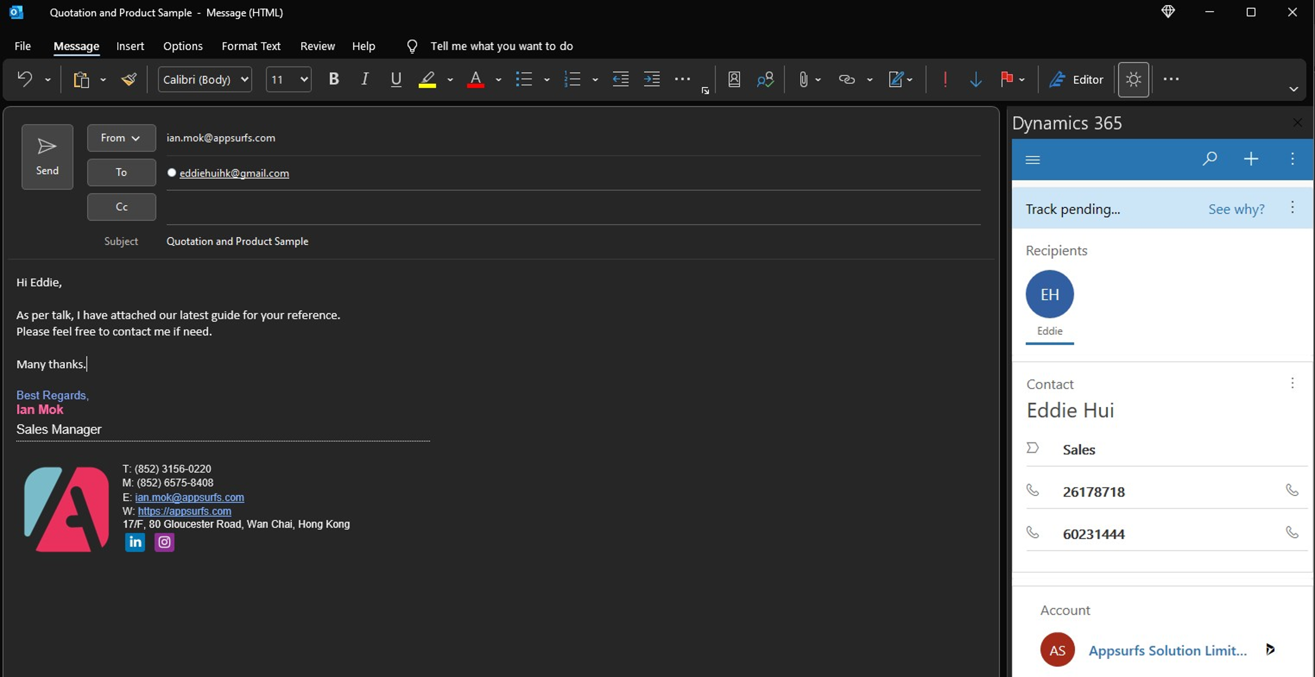Select the Message ribbon tab
The height and width of the screenshot is (677, 1315).
point(76,46)
